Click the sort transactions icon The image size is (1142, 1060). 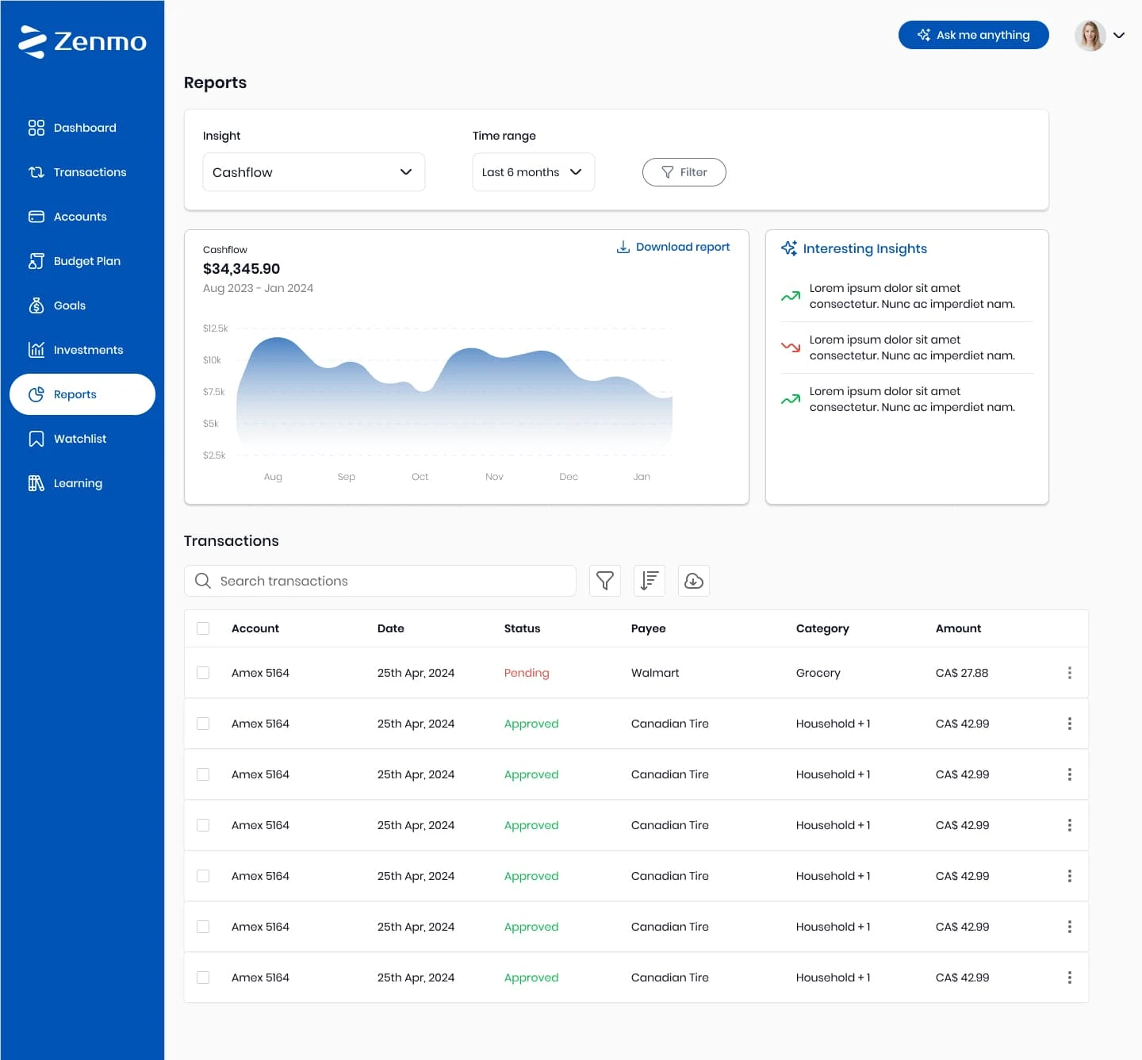[x=650, y=581]
